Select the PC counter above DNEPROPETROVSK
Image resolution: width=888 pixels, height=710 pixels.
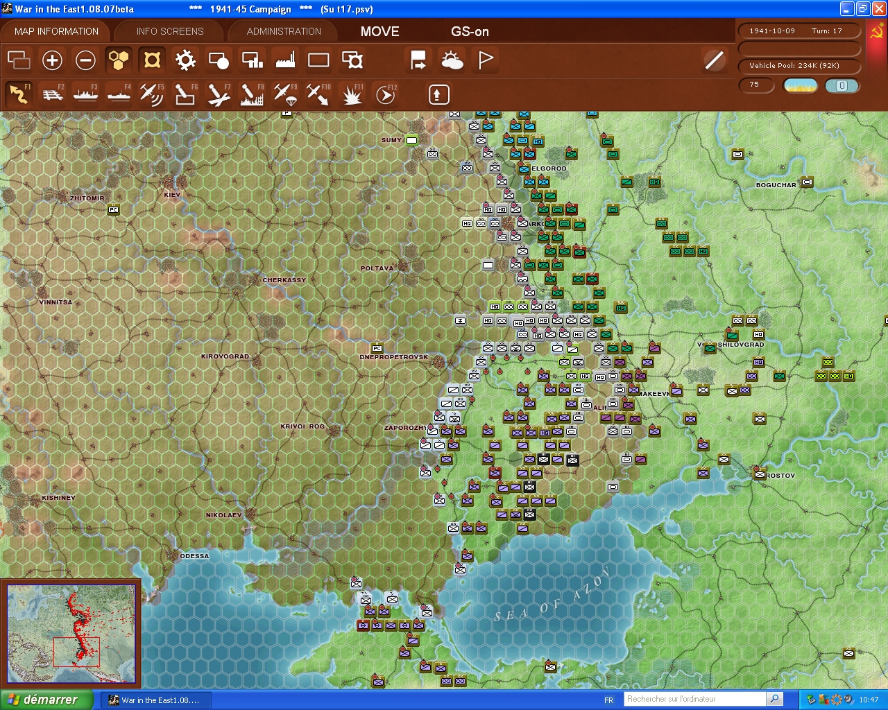(x=377, y=348)
